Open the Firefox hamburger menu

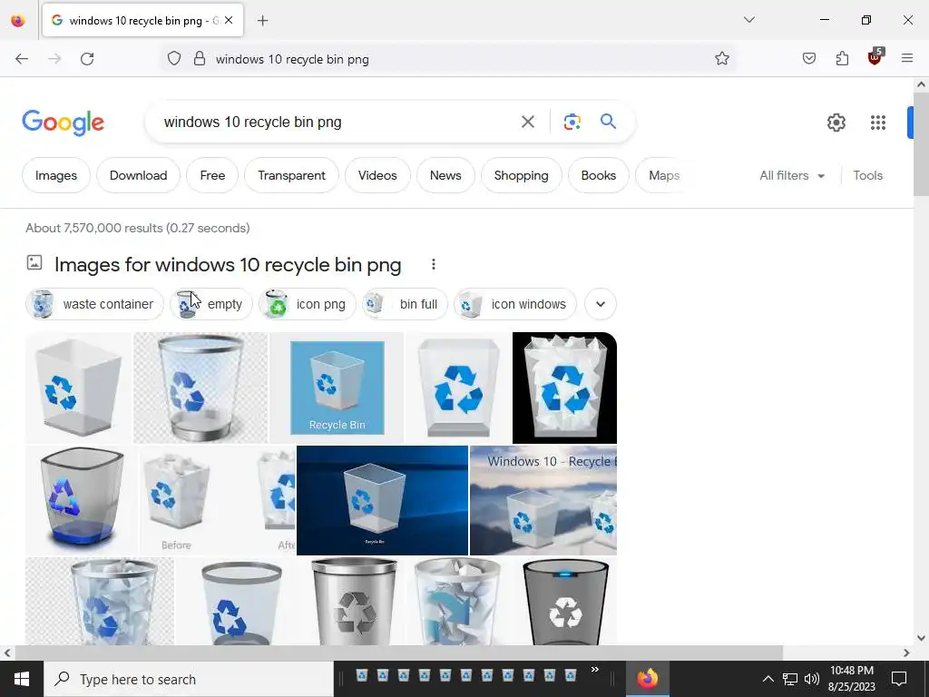point(907,58)
